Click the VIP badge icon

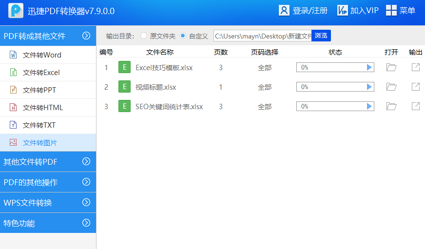[x=342, y=11]
